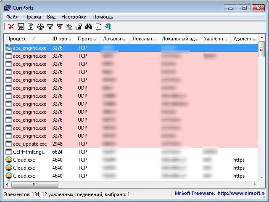Open the Вид menu

[51, 17]
